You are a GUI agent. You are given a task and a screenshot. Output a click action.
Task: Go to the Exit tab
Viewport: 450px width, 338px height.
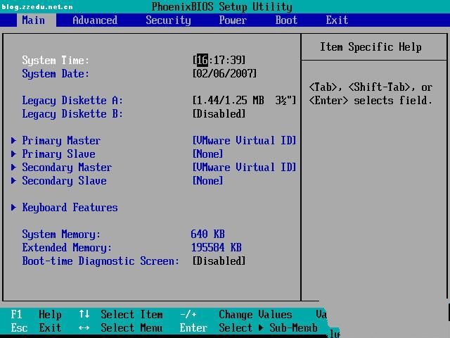tap(337, 20)
